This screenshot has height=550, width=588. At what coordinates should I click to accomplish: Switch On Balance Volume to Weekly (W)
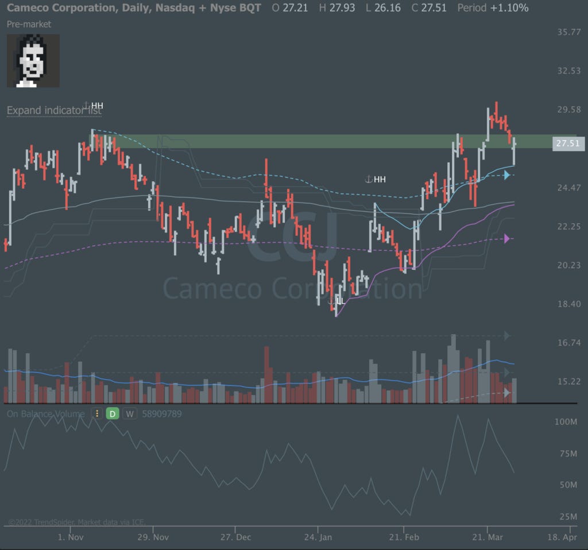click(x=130, y=414)
